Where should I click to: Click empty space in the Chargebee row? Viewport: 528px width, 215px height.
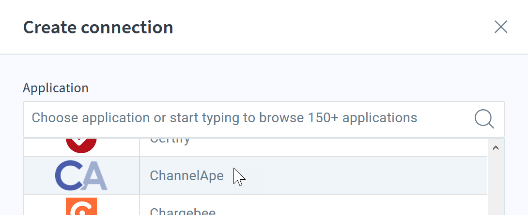[350, 206]
